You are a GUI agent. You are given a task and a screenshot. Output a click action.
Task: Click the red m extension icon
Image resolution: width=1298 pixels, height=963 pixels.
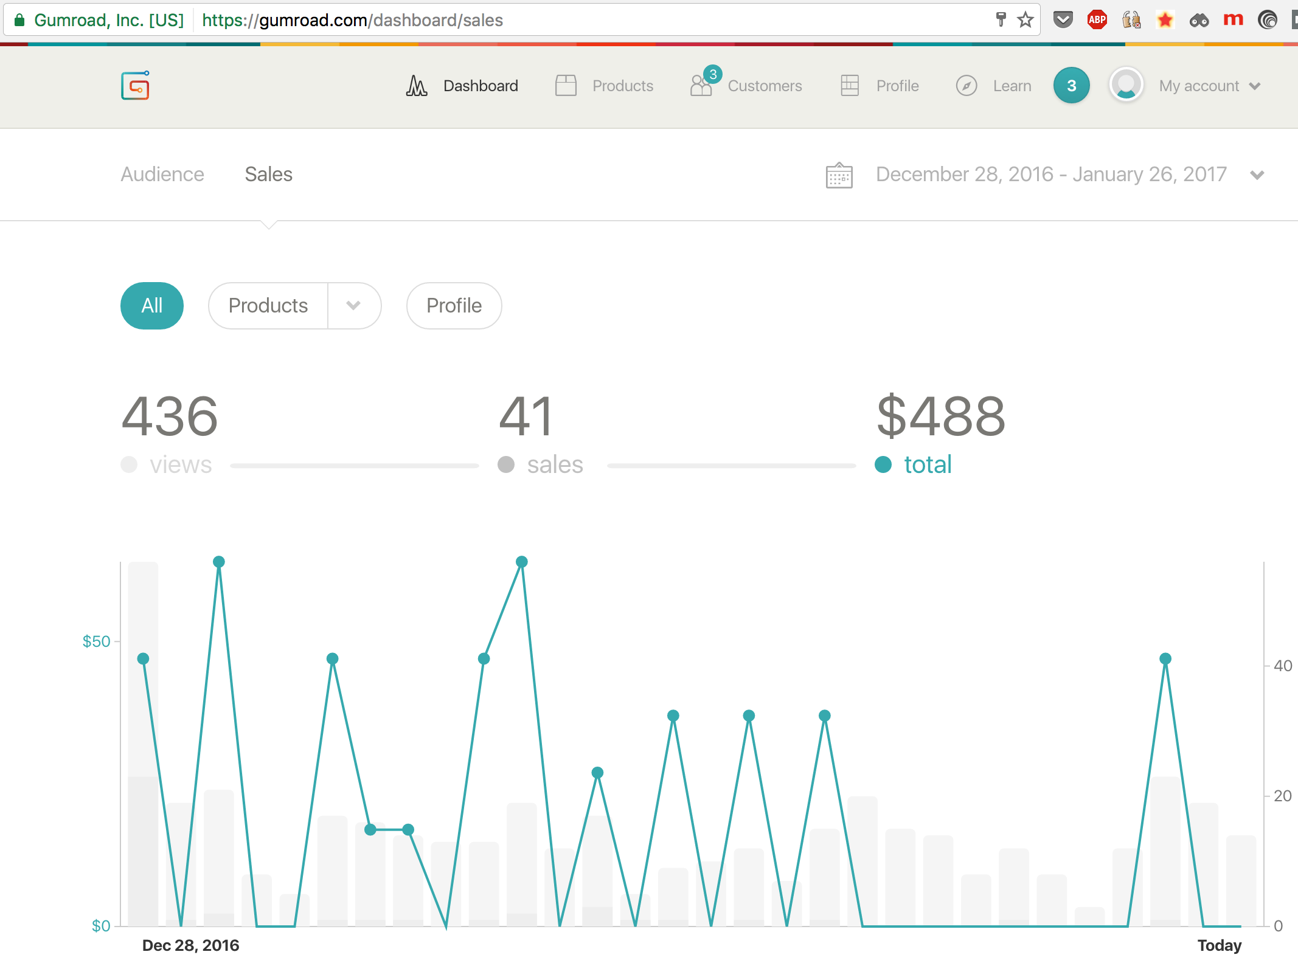click(x=1233, y=20)
